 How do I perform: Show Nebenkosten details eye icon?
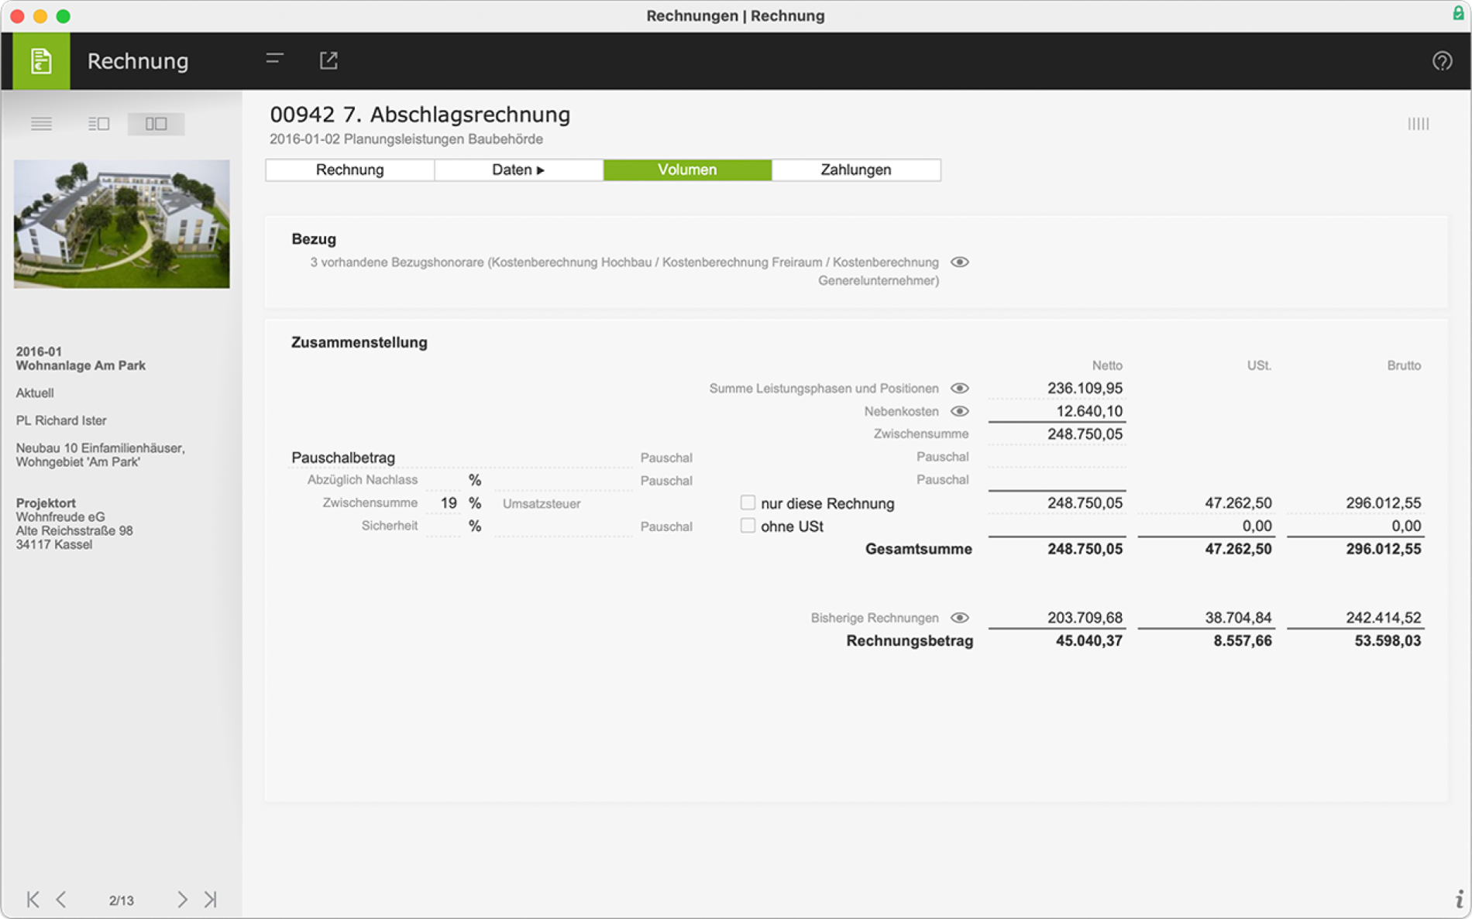(x=959, y=411)
